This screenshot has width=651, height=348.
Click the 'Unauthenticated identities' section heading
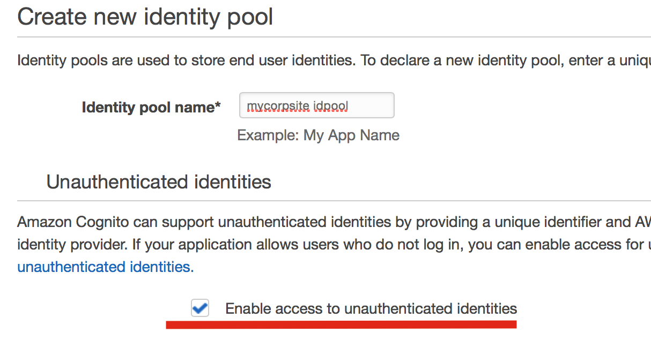159,182
